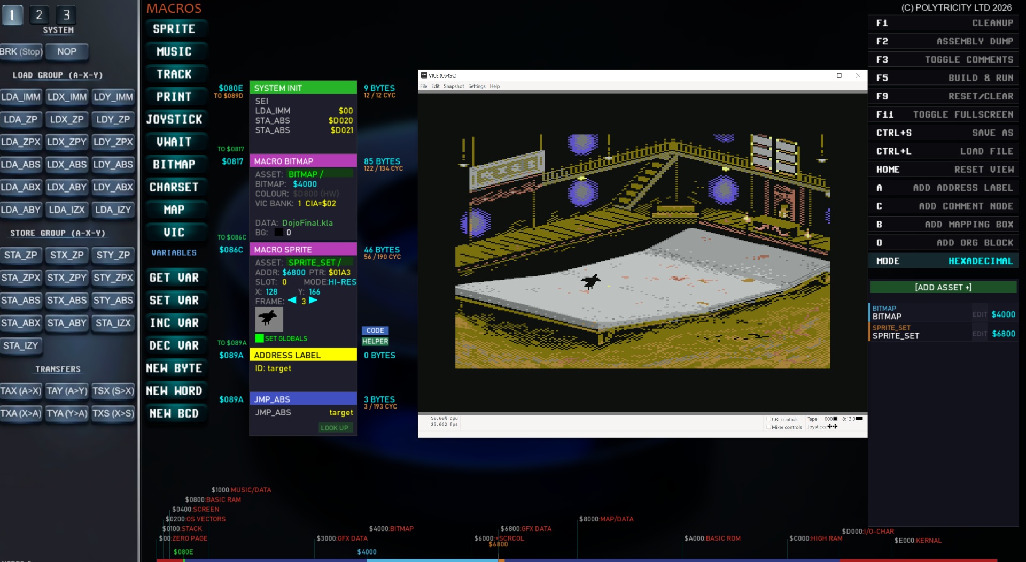1026x562 pixels.
Task: Enable Mixer controls in VICE
Action: pyautogui.click(x=768, y=427)
